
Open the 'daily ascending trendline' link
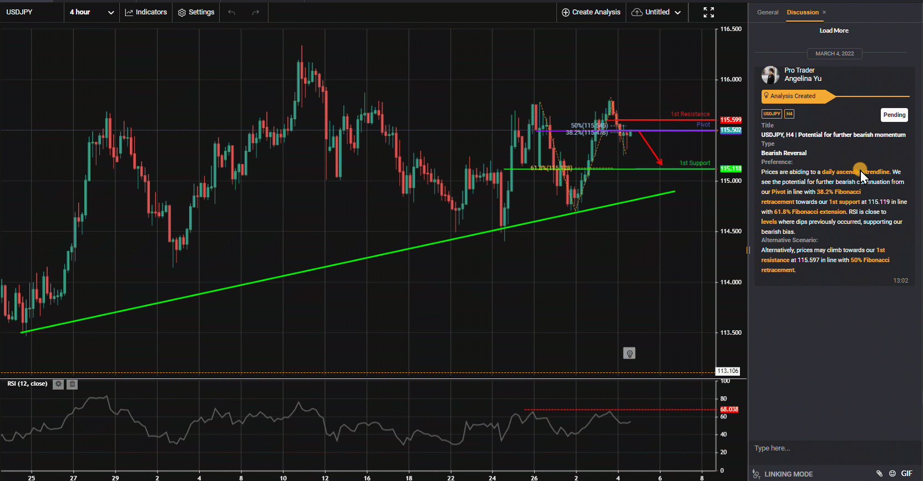[855, 172]
